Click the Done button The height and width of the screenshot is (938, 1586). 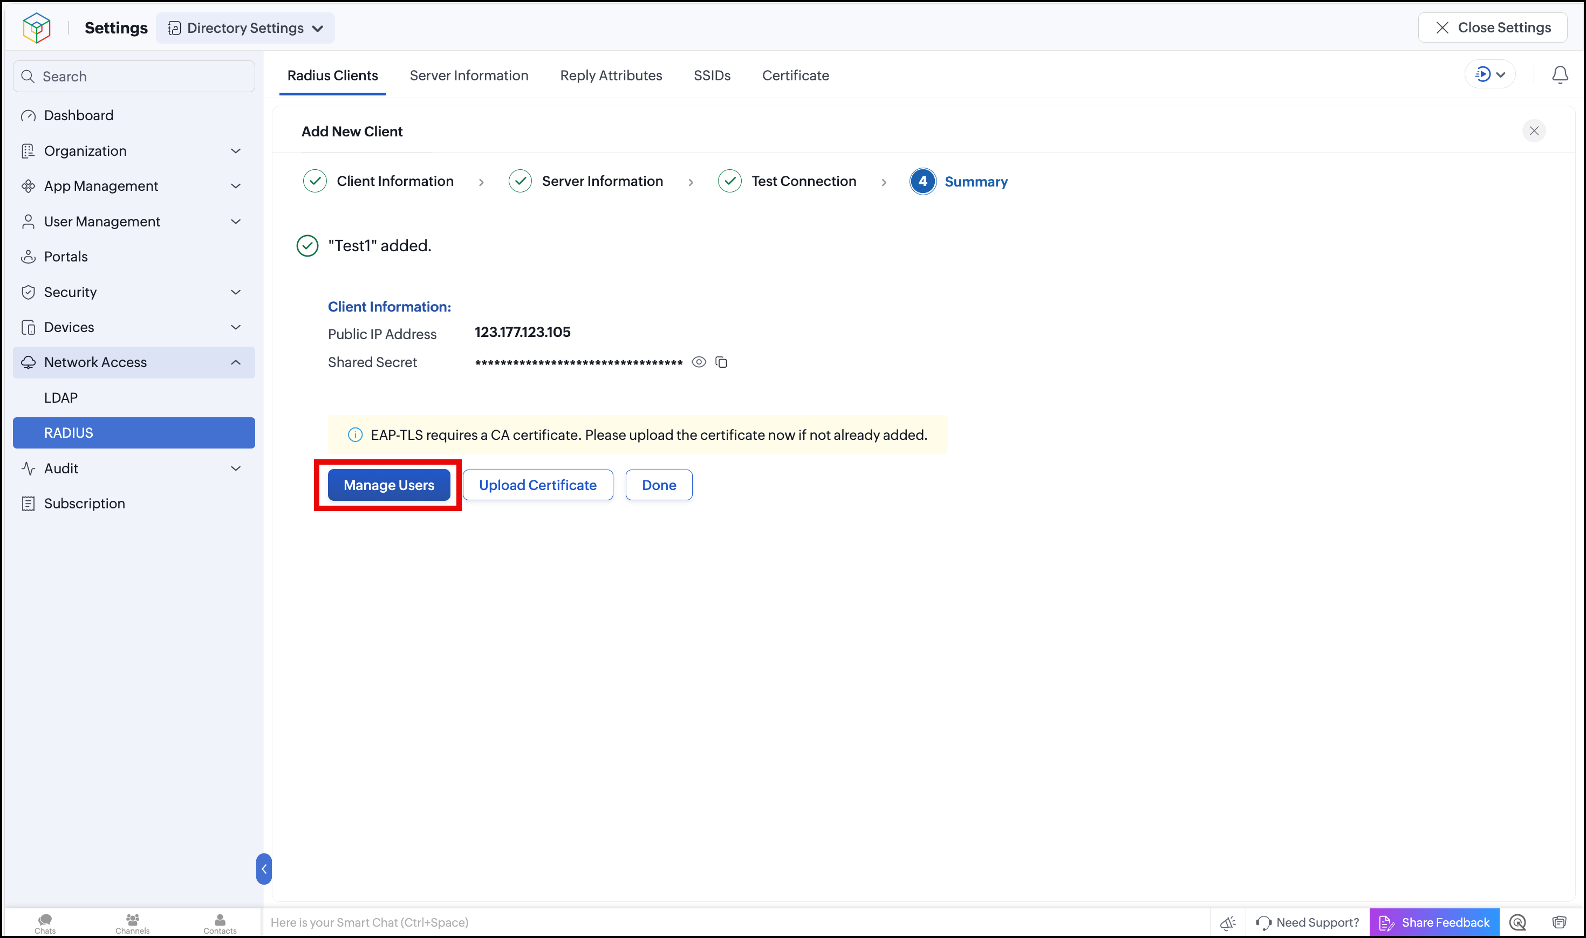pyautogui.click(x=659, y=485)
